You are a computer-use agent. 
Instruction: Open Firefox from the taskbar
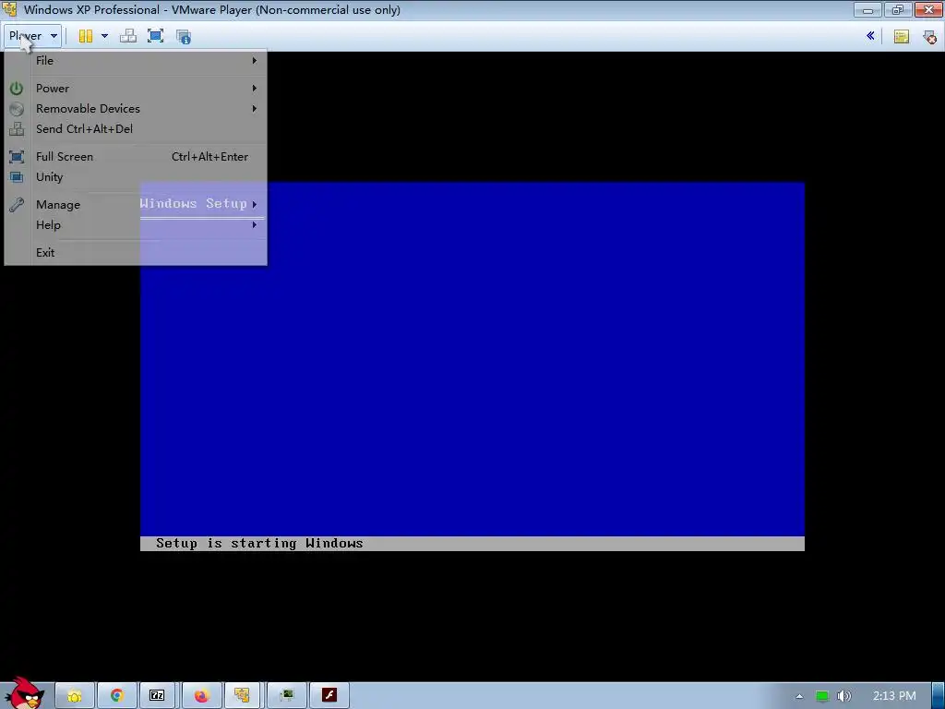(201, 696)
